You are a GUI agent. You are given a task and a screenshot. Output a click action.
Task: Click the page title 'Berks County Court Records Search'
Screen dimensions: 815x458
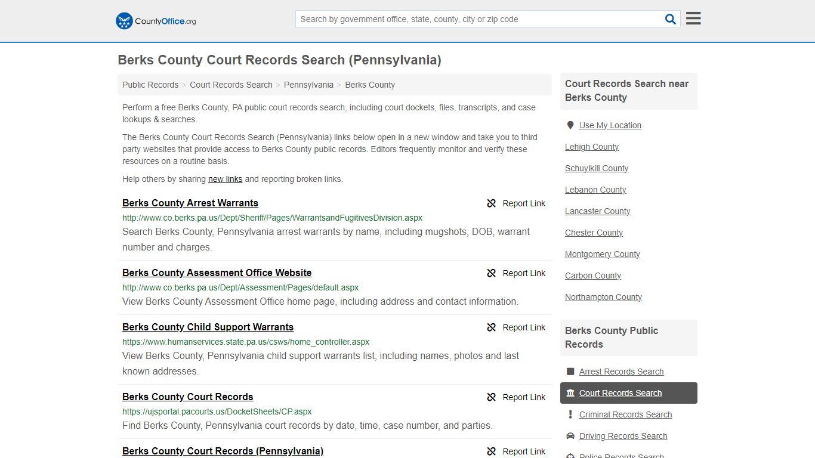click(279, 60)
